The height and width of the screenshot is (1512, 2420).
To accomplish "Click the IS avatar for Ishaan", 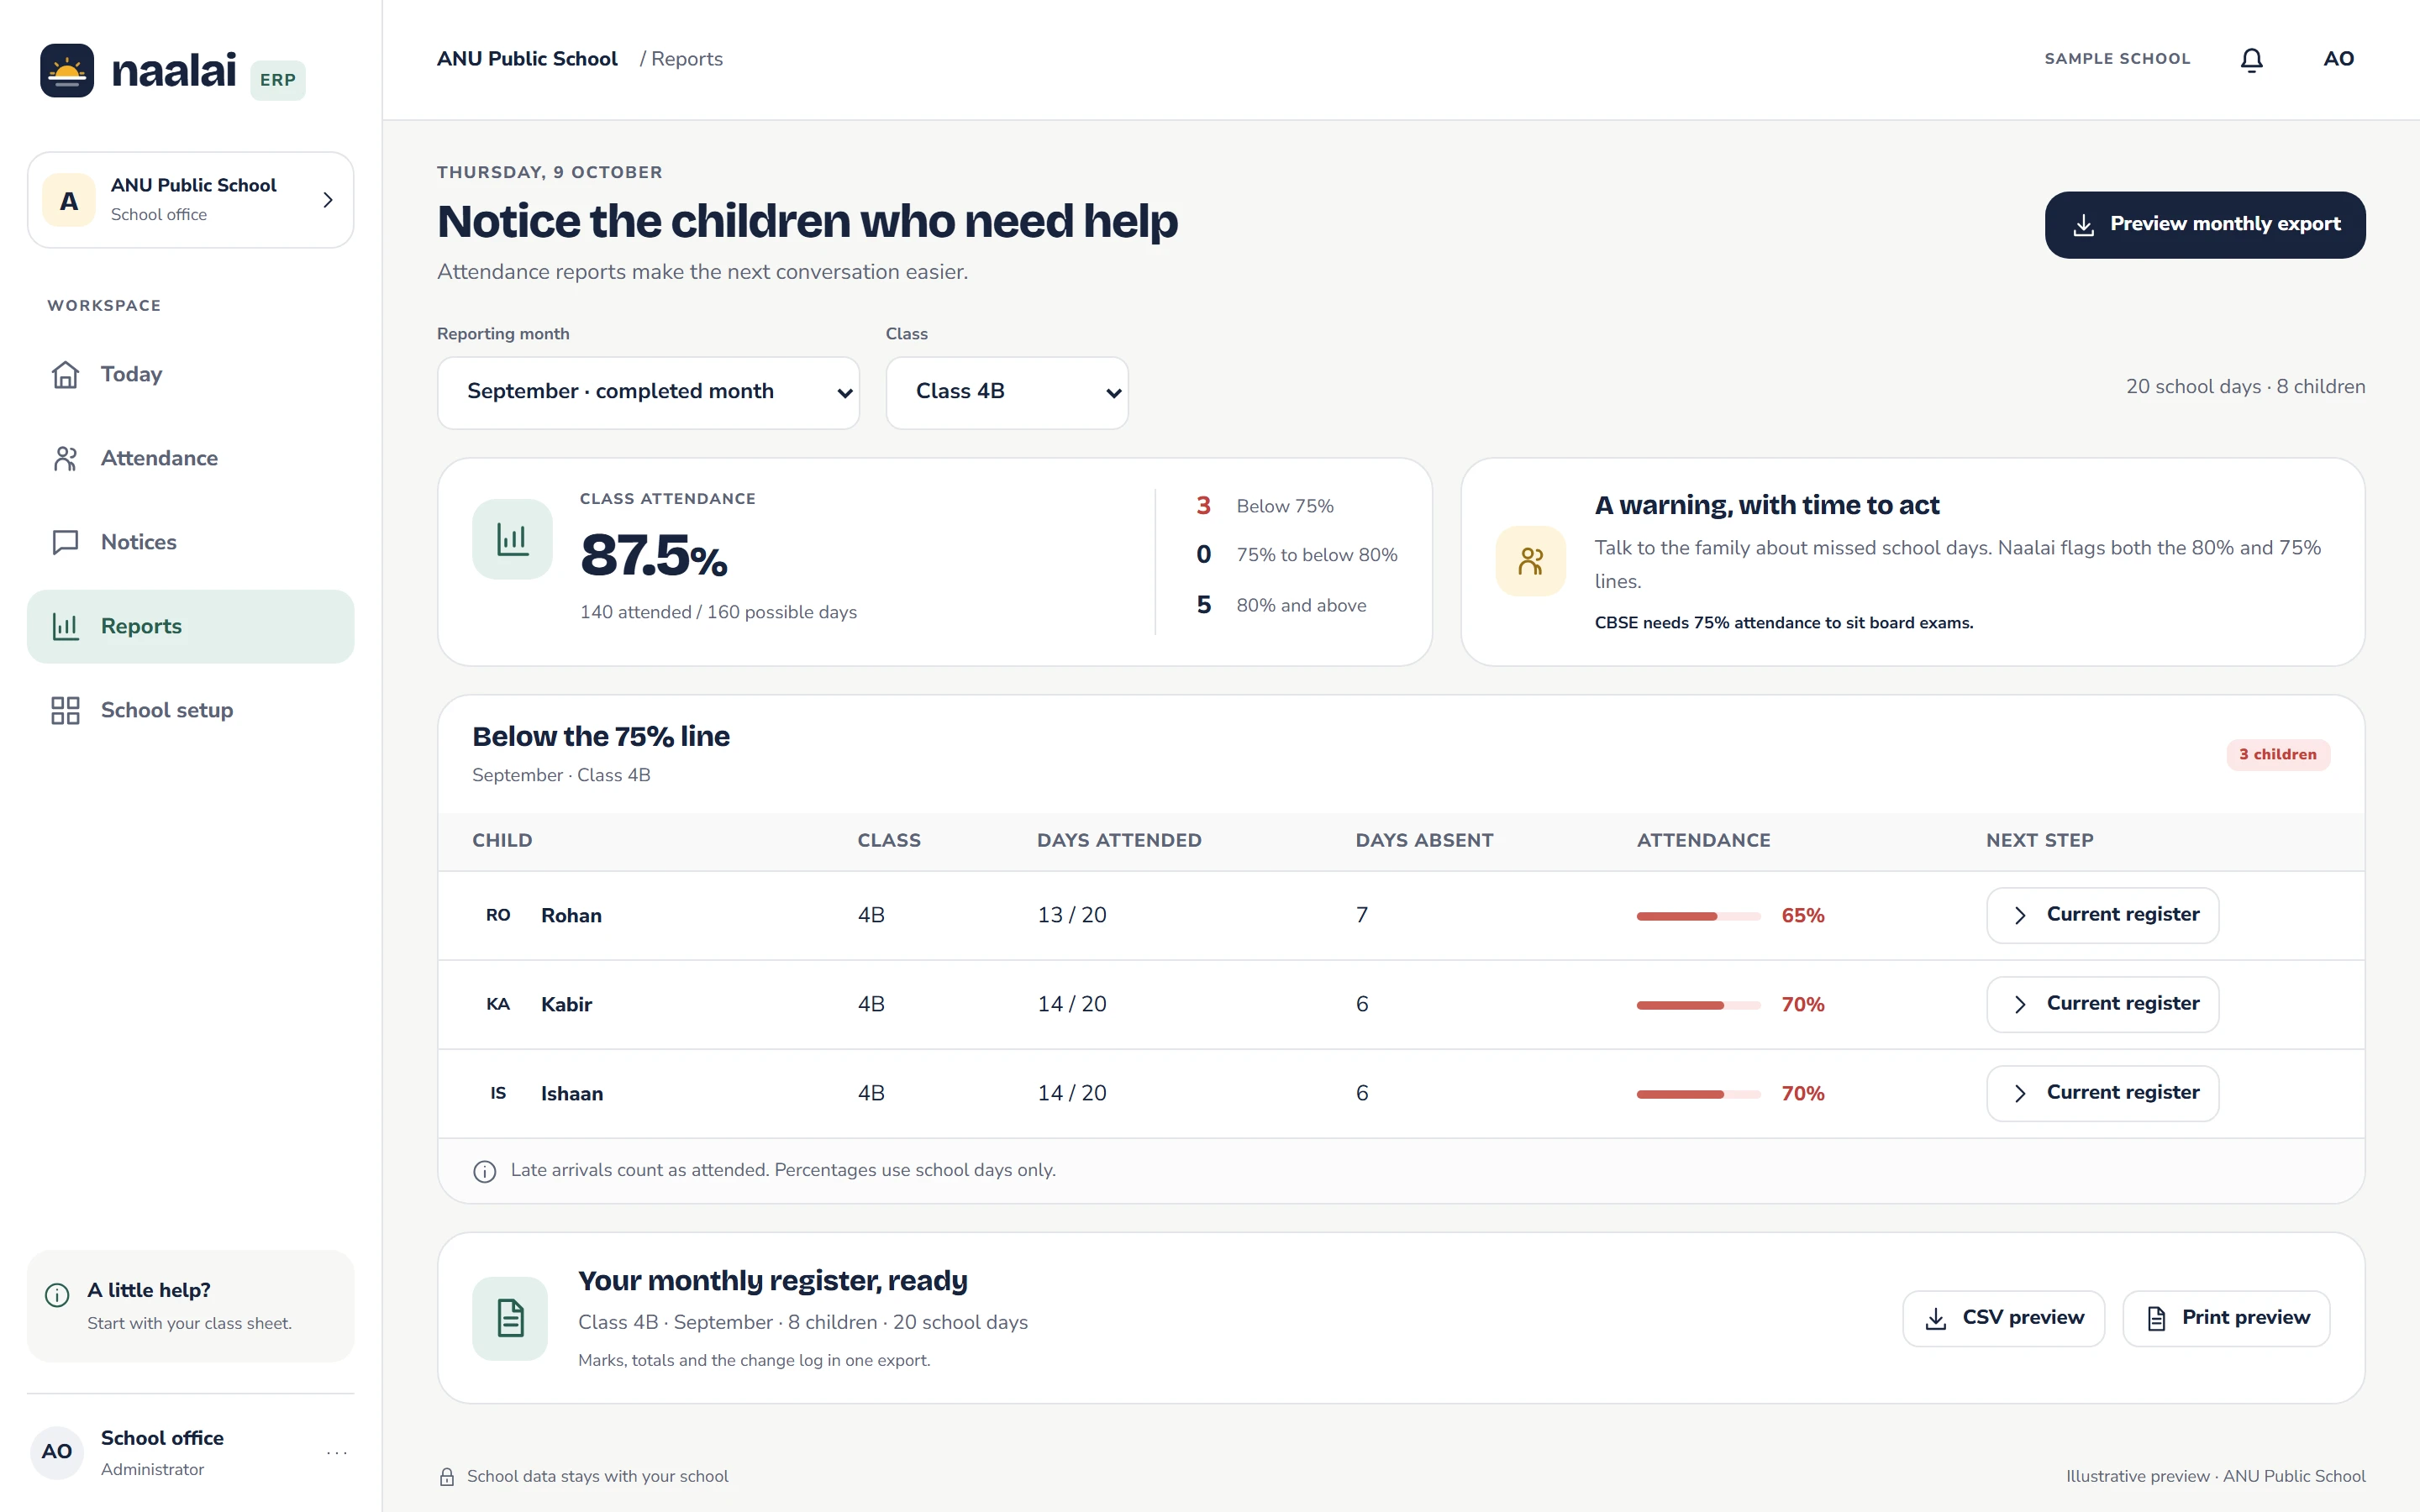I will click(x=498, y=1093).
